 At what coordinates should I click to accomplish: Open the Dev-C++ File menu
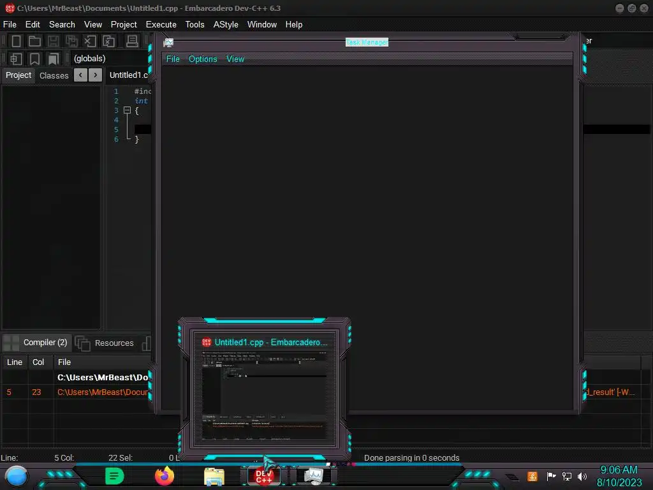point(10,25)
